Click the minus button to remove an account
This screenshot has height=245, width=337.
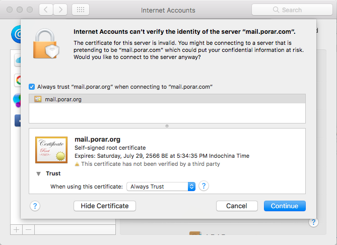28,229
